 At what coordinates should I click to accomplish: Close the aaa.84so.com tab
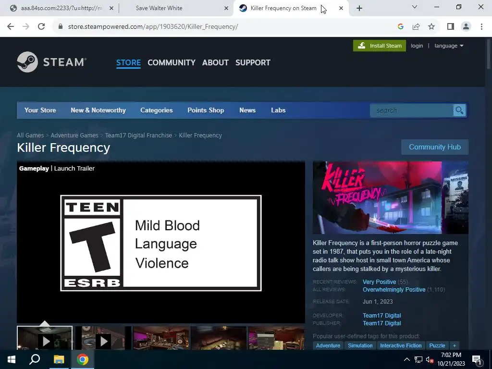point(111,9)
